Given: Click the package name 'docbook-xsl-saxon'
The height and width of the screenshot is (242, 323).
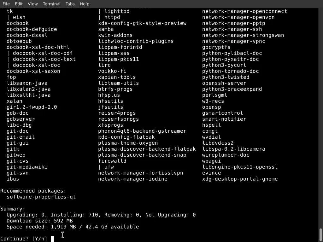Looking at the screenshot, I should (x=33, y=71).
